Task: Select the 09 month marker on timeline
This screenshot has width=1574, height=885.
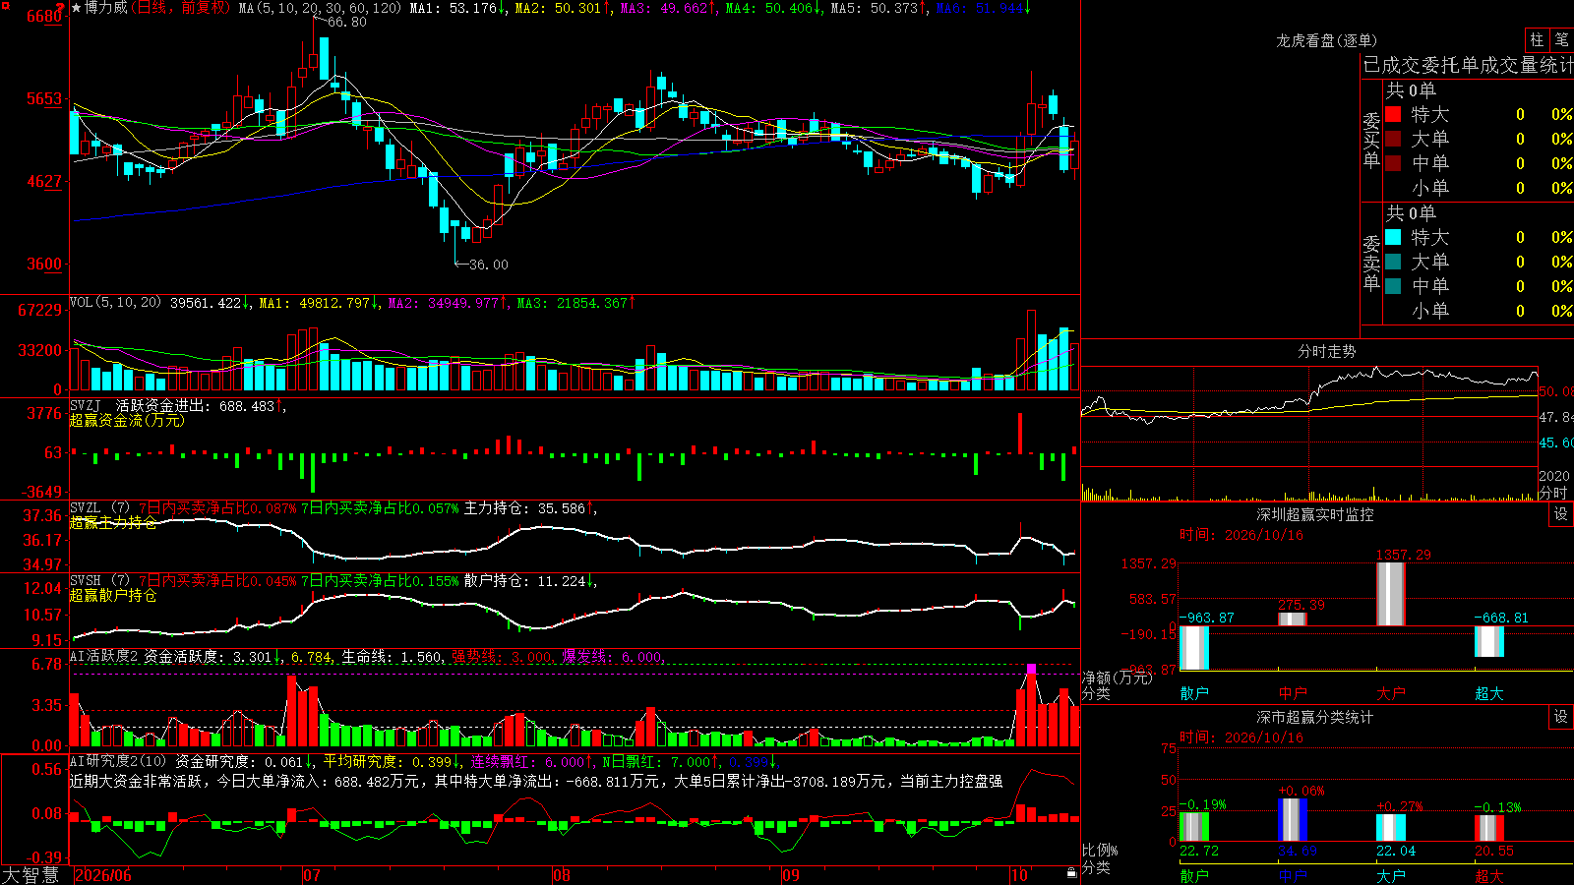Action: click(x=791, y=875)
